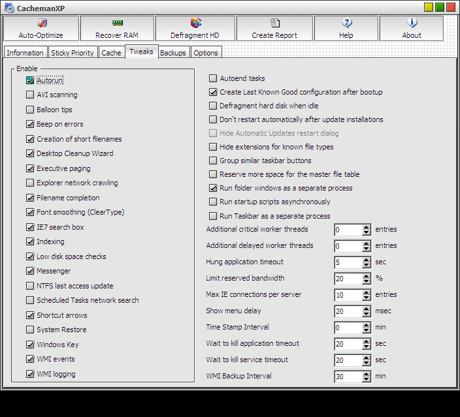Image resolution: width=460 pixels, height=417 pixels.
Task: Select the Options tab
Action: [206, 53]
